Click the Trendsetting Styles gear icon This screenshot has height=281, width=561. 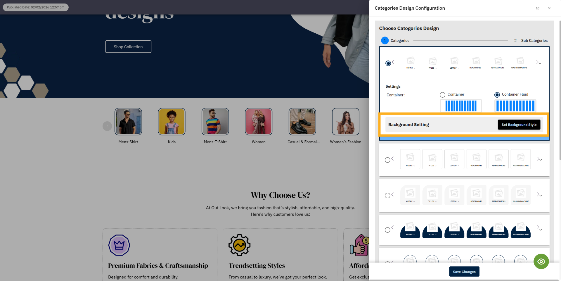point(240,245)
